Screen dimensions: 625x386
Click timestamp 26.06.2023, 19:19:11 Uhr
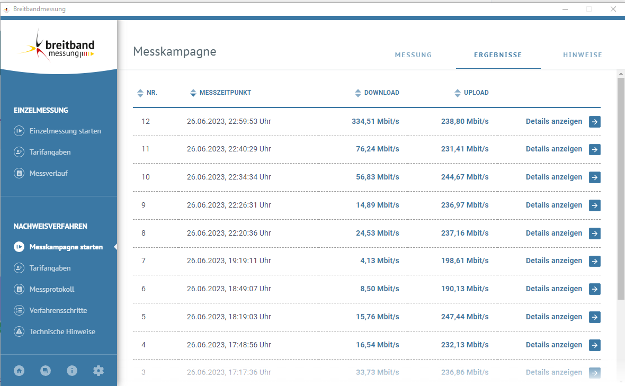[x=229, y=261]
